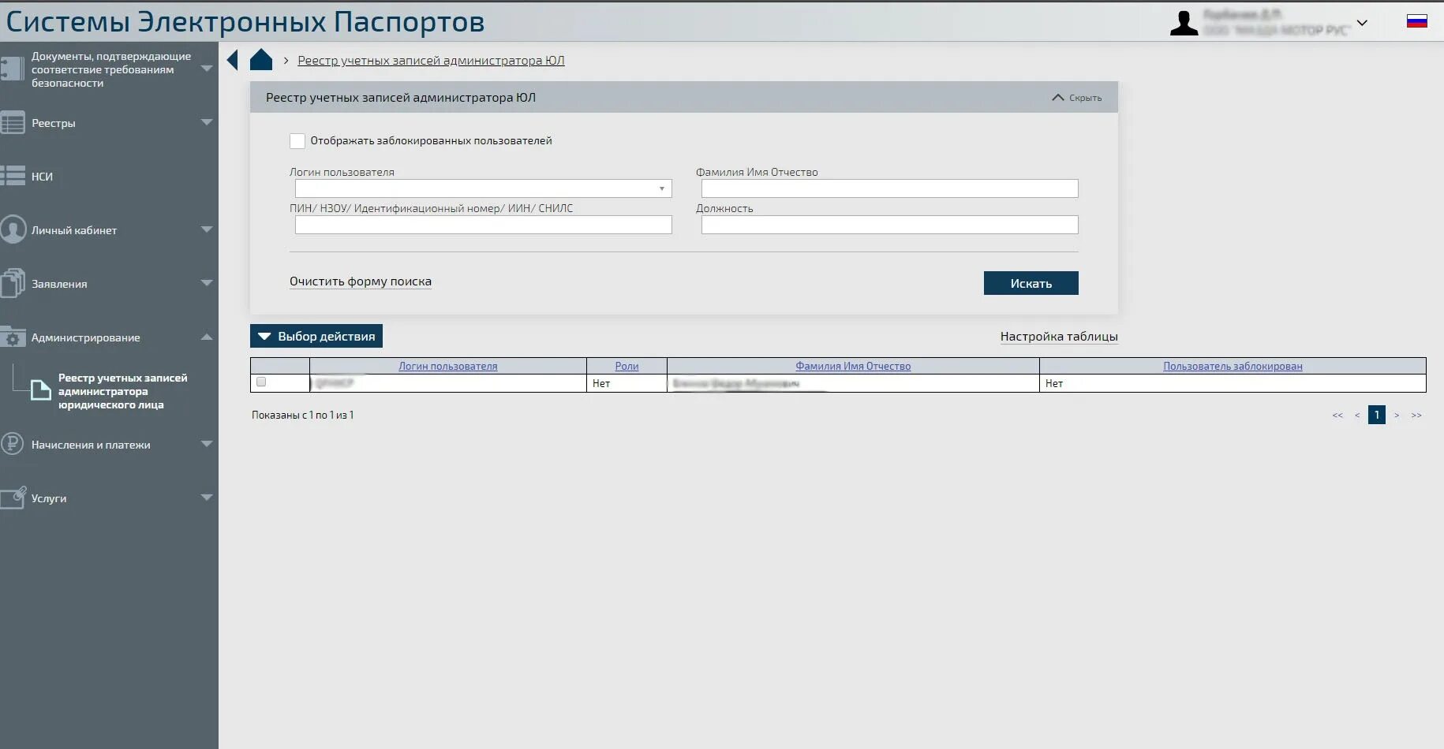Open the Заявления menu item

59,284
